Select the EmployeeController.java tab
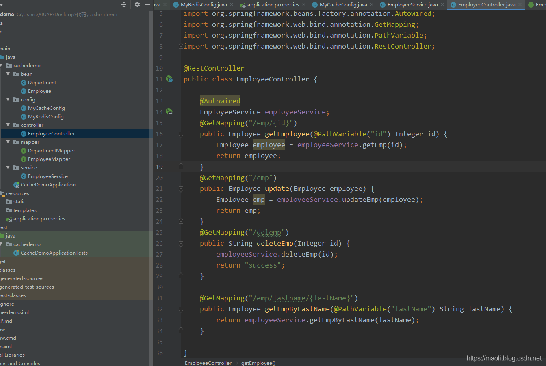This screenshot has height=366, width=546. [486, 5]
